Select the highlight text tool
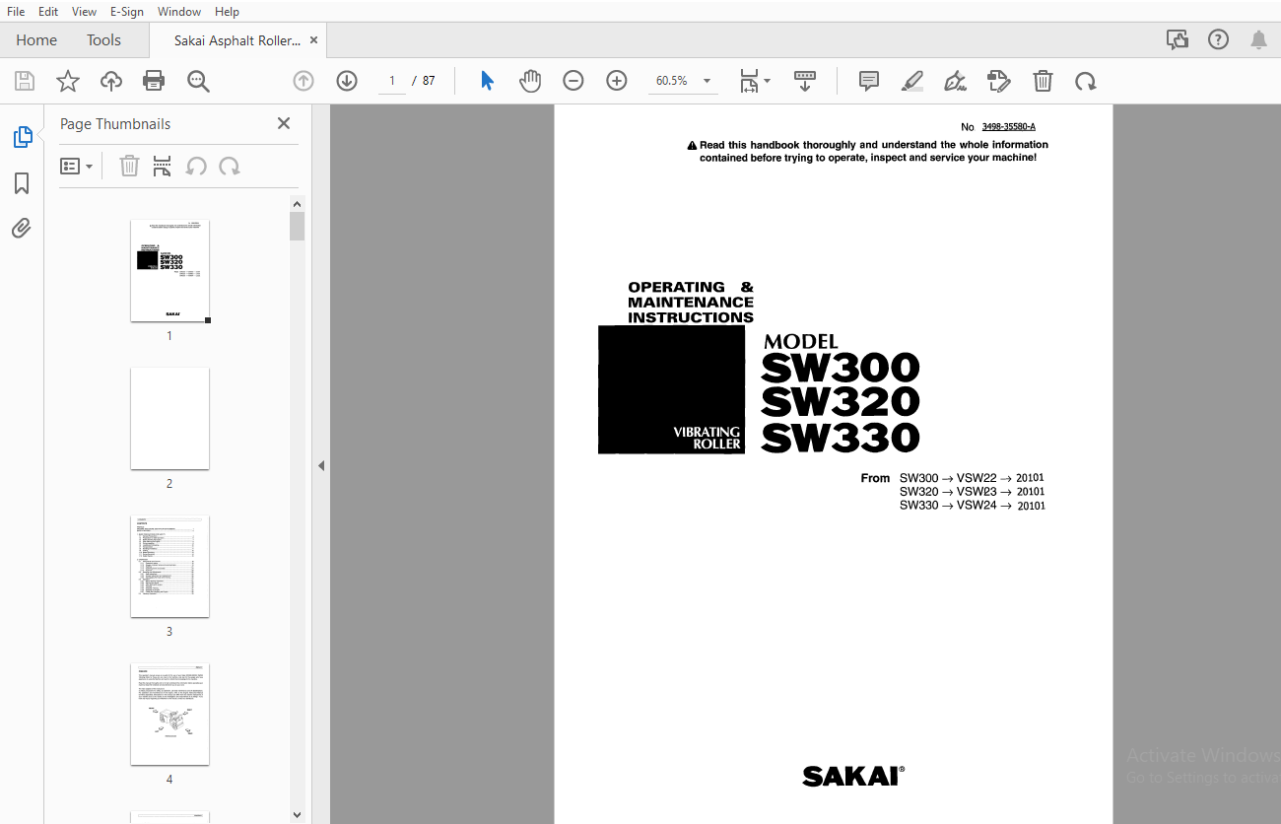The height and width of the screenshot is (824, 1281). [x=912, y=81]
